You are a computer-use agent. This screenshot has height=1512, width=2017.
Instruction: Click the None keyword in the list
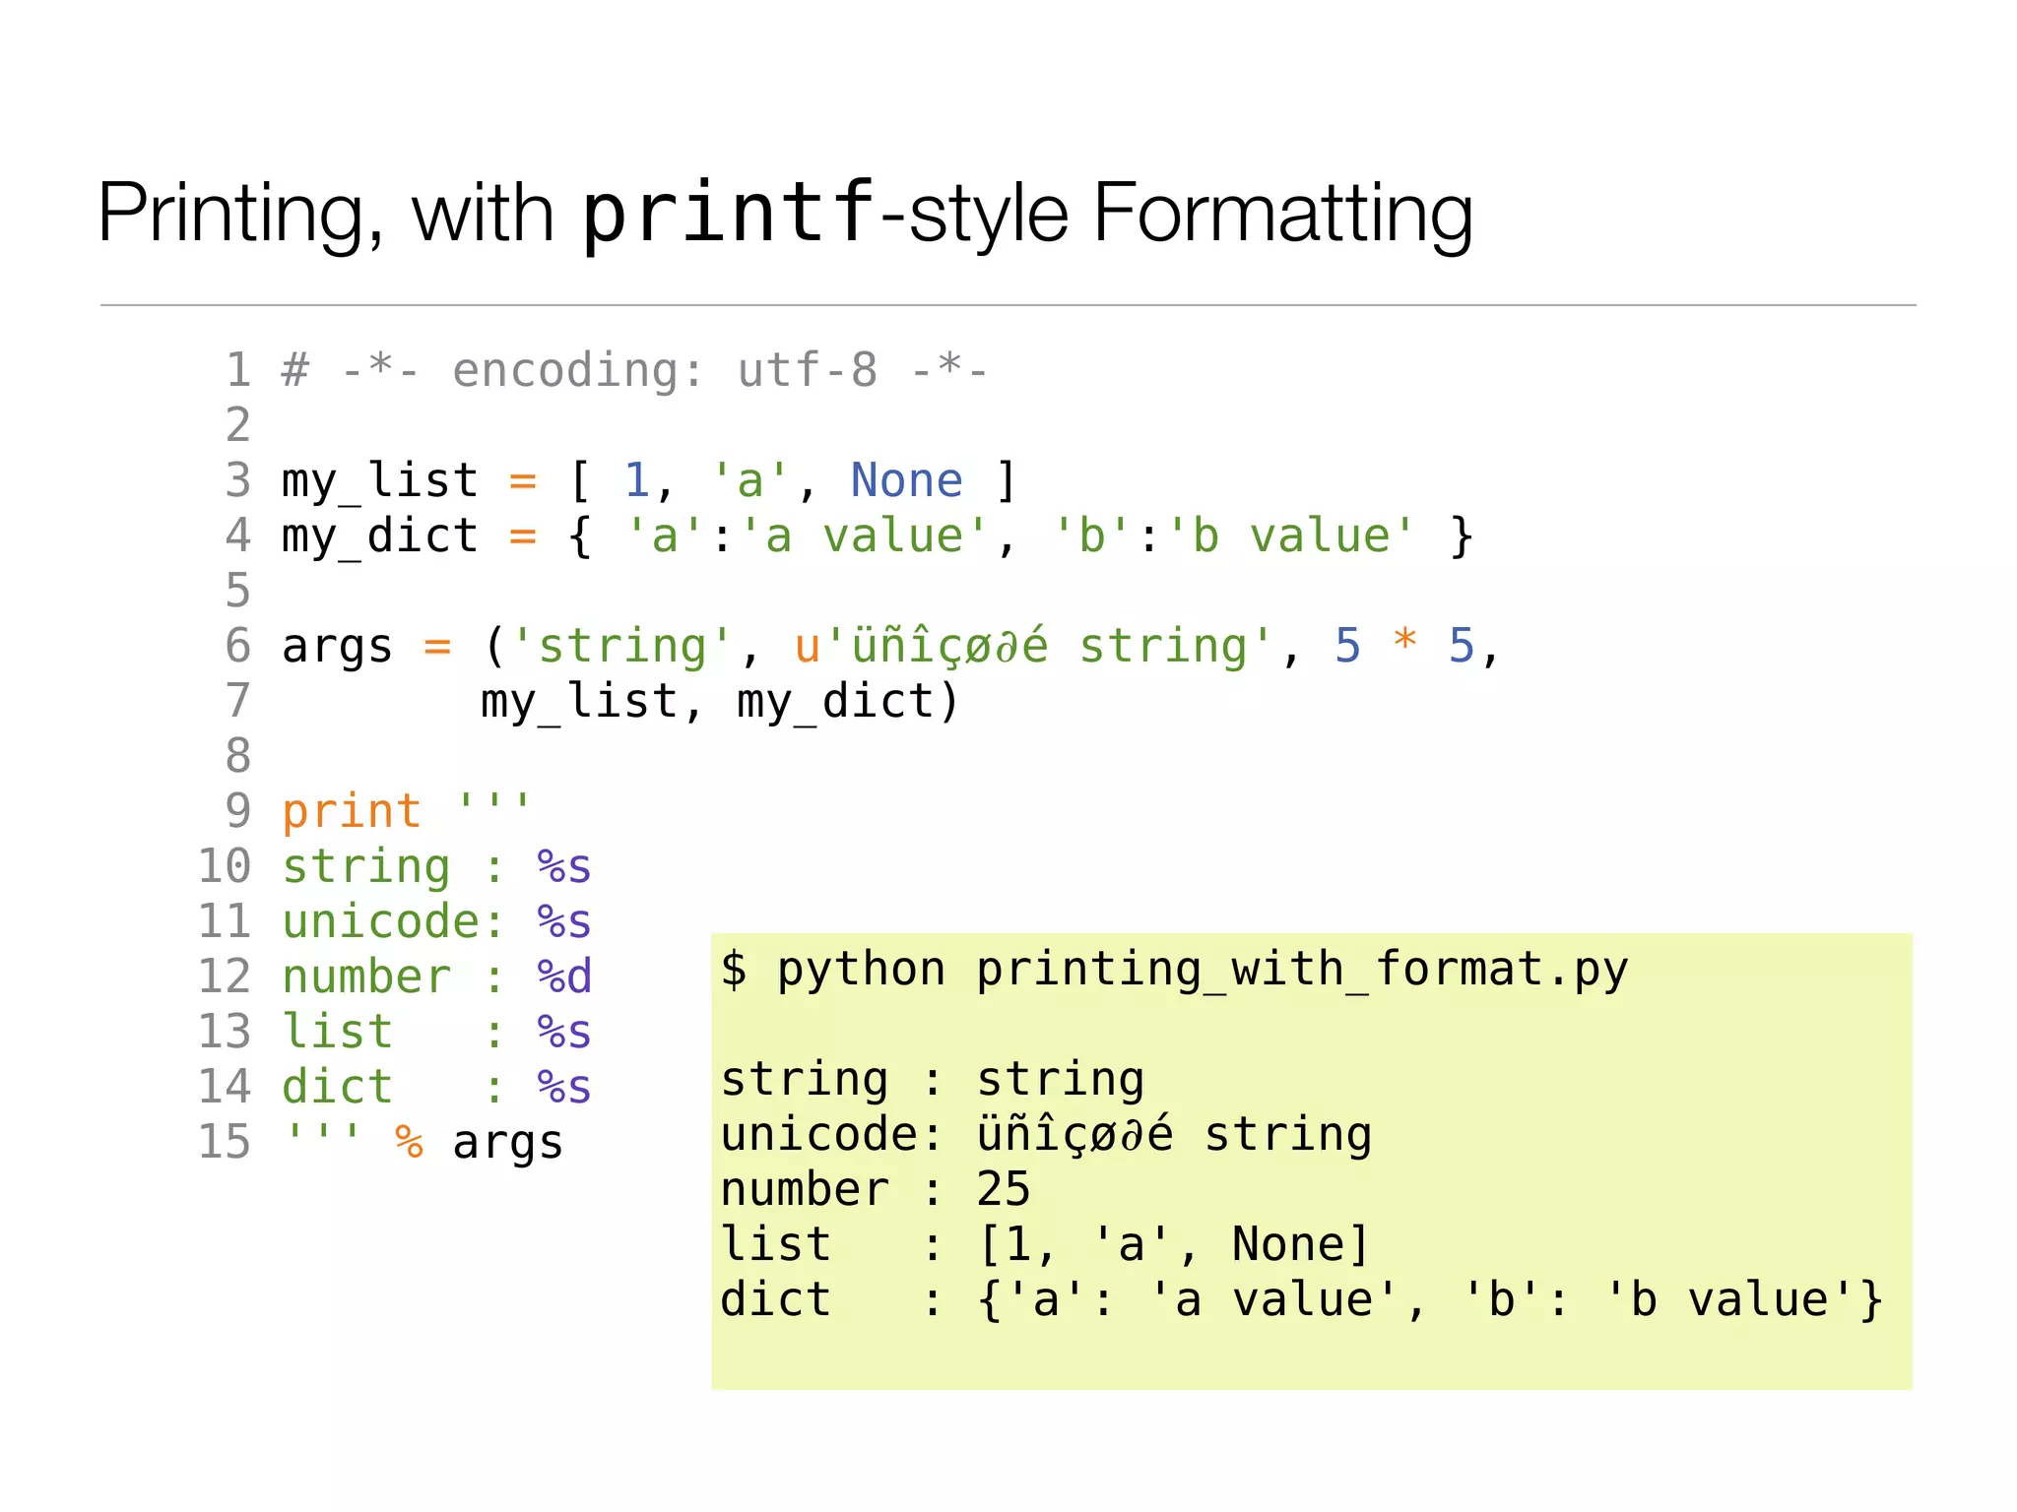point(906,481)
